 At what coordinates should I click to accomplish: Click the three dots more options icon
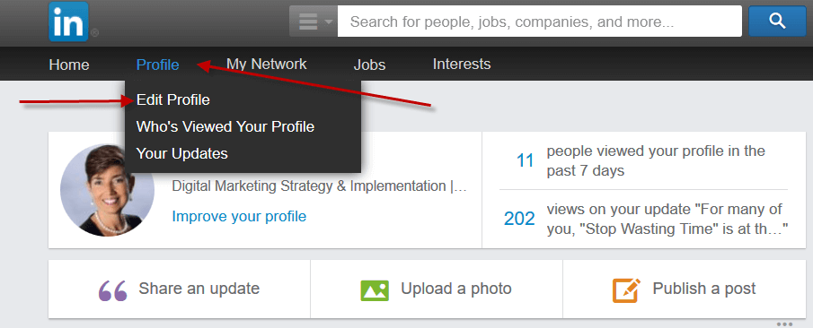784,324
